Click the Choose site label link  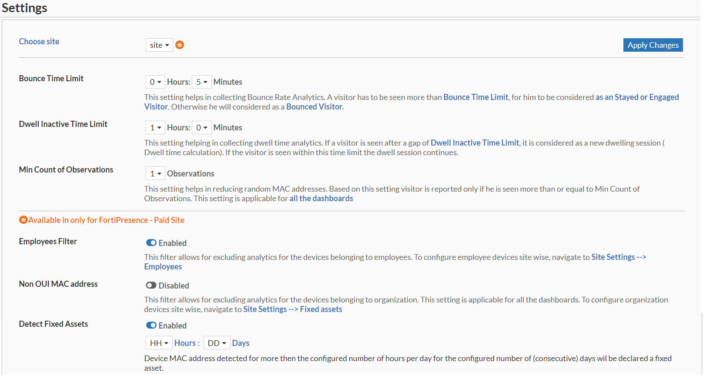point(39,42)
